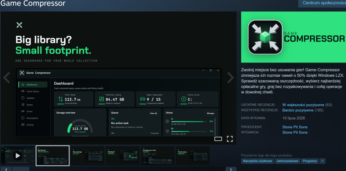346x171 pixels.
Task: Click the Queue list icon in sidebar
Action: click(23, 105)
